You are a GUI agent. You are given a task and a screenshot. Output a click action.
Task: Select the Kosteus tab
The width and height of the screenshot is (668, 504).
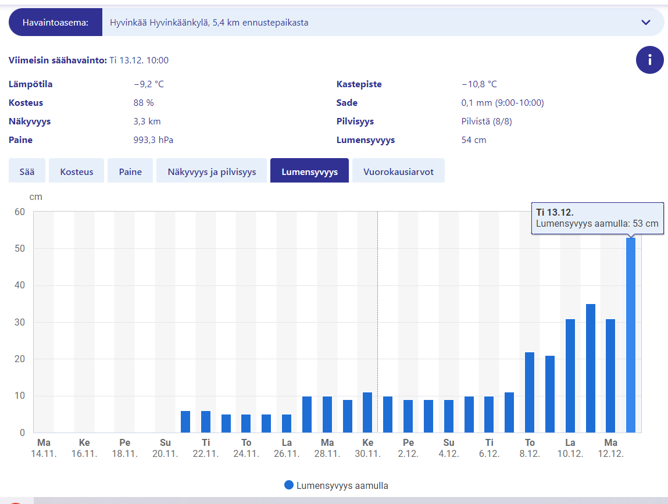[x=76, y=171]
